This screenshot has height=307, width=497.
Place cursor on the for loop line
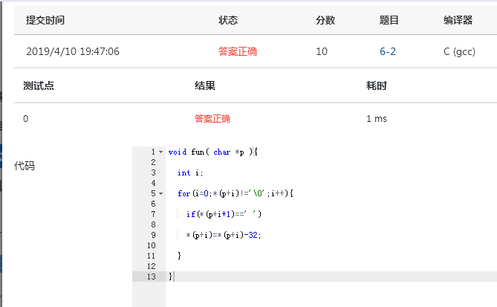pos(235,193)
